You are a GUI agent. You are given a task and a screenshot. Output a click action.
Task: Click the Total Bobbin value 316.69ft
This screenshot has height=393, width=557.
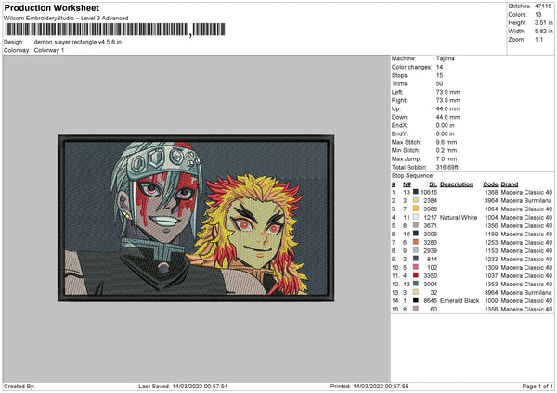[447, 167]
